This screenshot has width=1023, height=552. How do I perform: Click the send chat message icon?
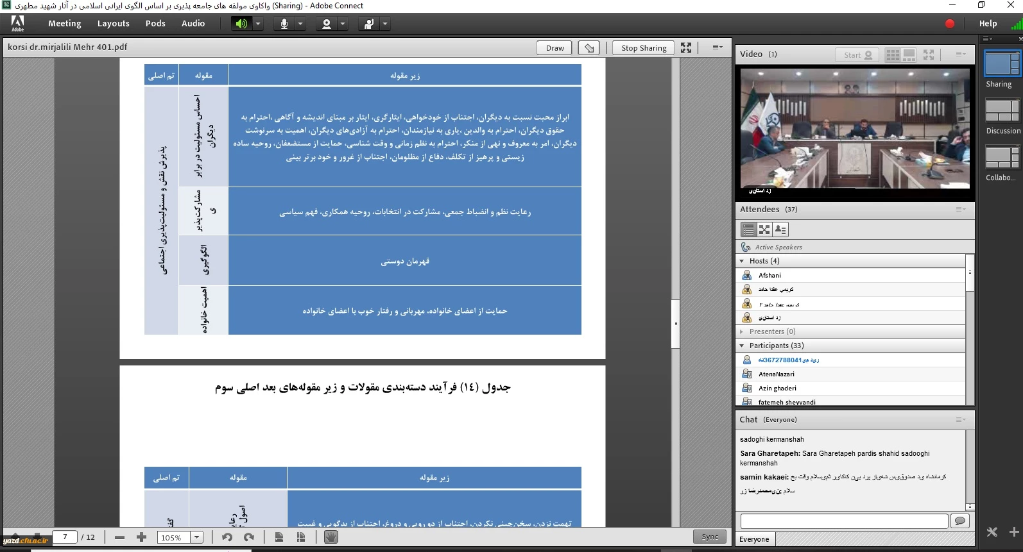tap(960, 521)
